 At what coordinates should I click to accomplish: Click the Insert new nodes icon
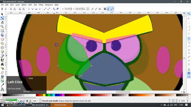tap(2, 9)
